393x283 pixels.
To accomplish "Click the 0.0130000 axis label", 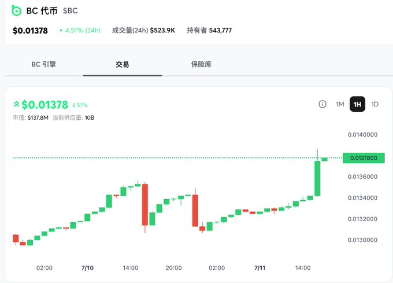I will (362, 240).
